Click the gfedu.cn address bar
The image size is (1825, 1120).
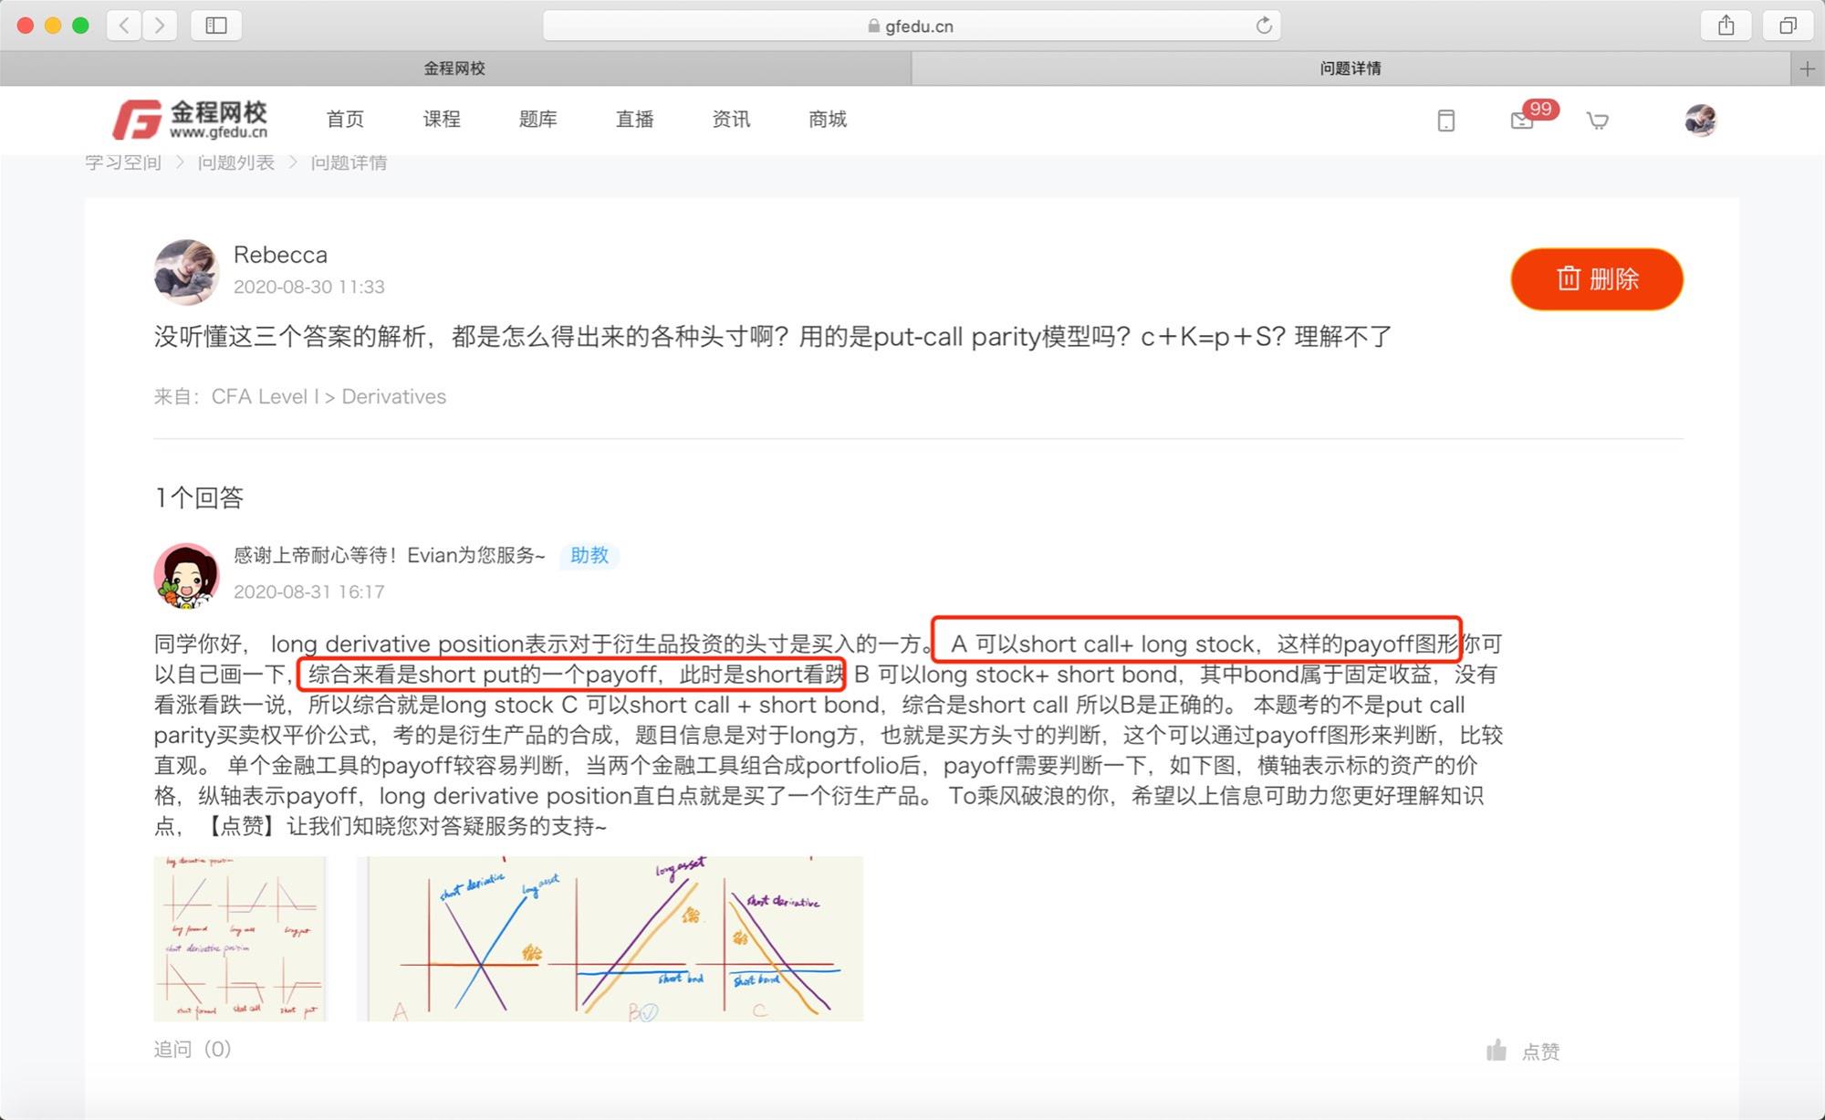pos(912,26)
